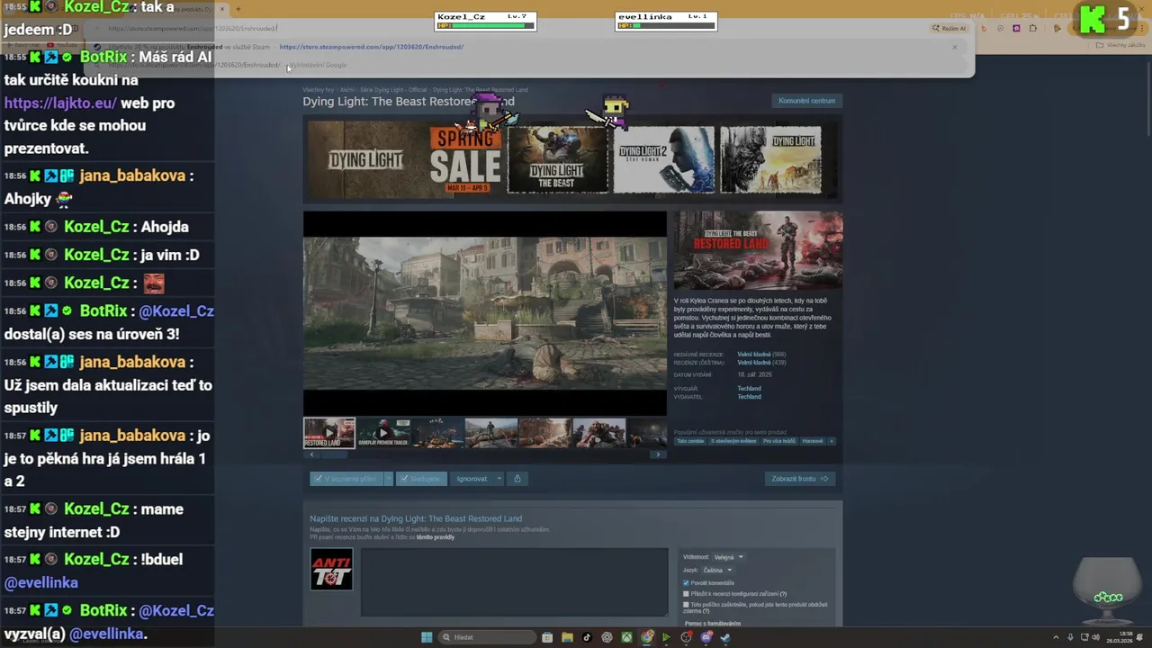Click inside the review text box

click(x=514, y=581)
